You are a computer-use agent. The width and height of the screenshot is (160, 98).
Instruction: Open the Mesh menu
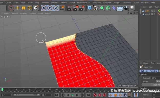coord(30,3)
